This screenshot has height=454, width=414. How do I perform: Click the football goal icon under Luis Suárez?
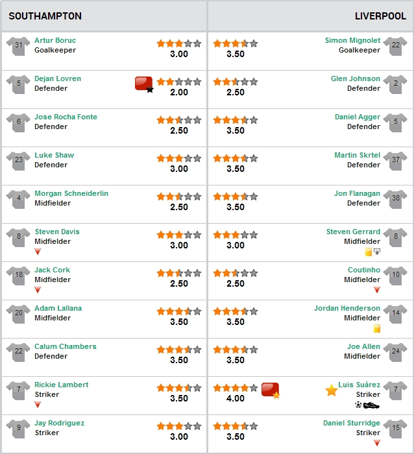pyautogui.click(x=358, y=405)
